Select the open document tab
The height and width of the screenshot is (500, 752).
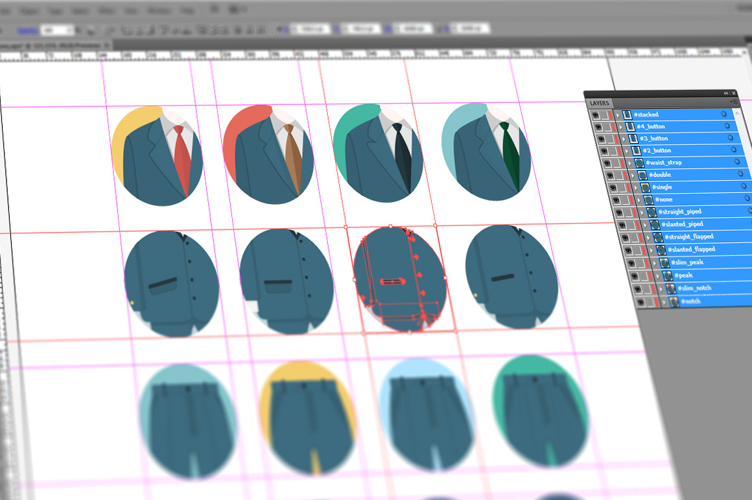52,44
